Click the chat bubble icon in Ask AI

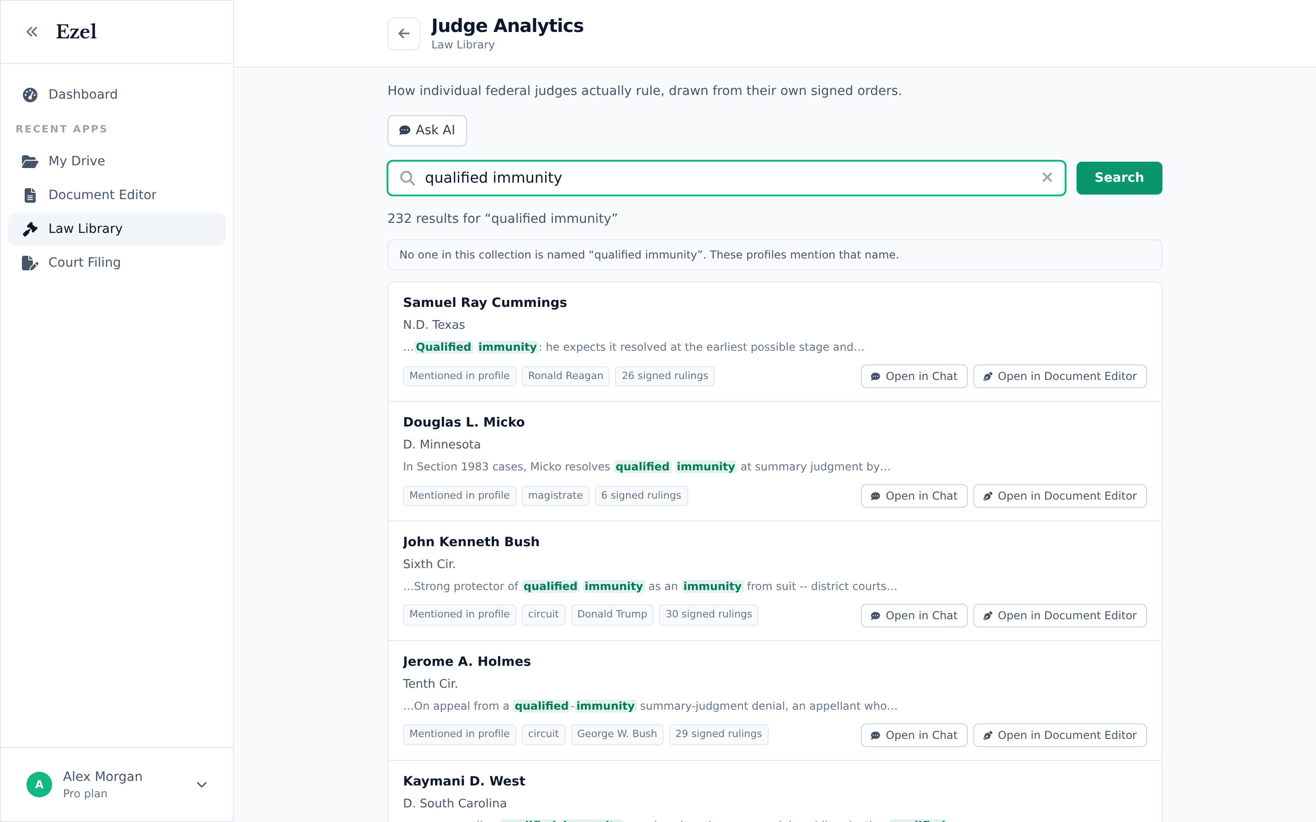coord(404,131)
